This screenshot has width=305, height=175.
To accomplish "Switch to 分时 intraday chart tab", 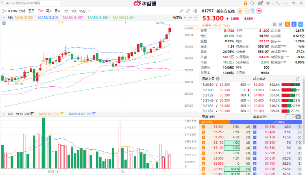I will point(22,11).
